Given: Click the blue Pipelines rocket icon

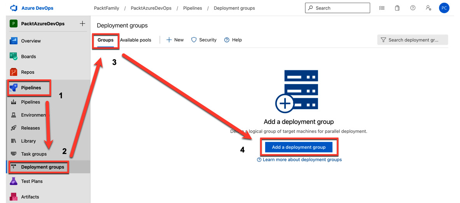Looking at the screenshot, I should (x=14, y=88).
